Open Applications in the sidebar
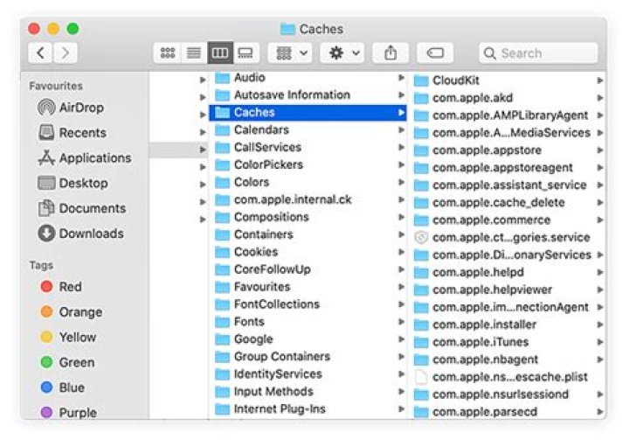The height and width of the screenshot is (440, 629). [x=94, y=158]
